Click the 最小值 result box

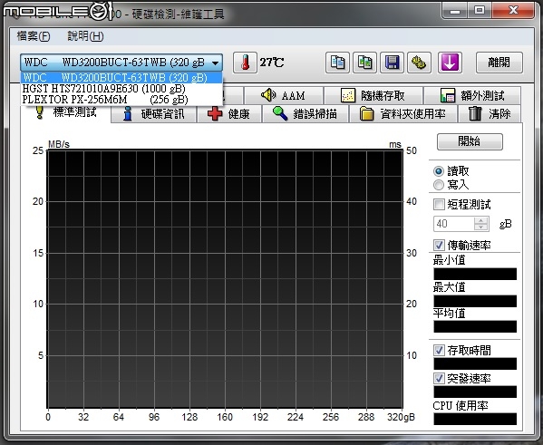point(475,274)
